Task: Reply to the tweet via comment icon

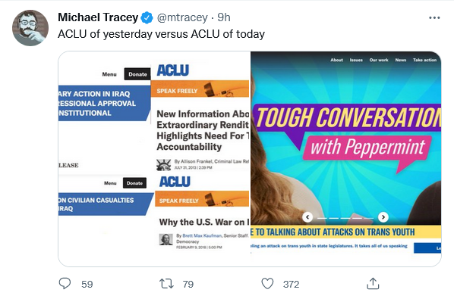Action: pyautogui.click(x=65, y=283)
